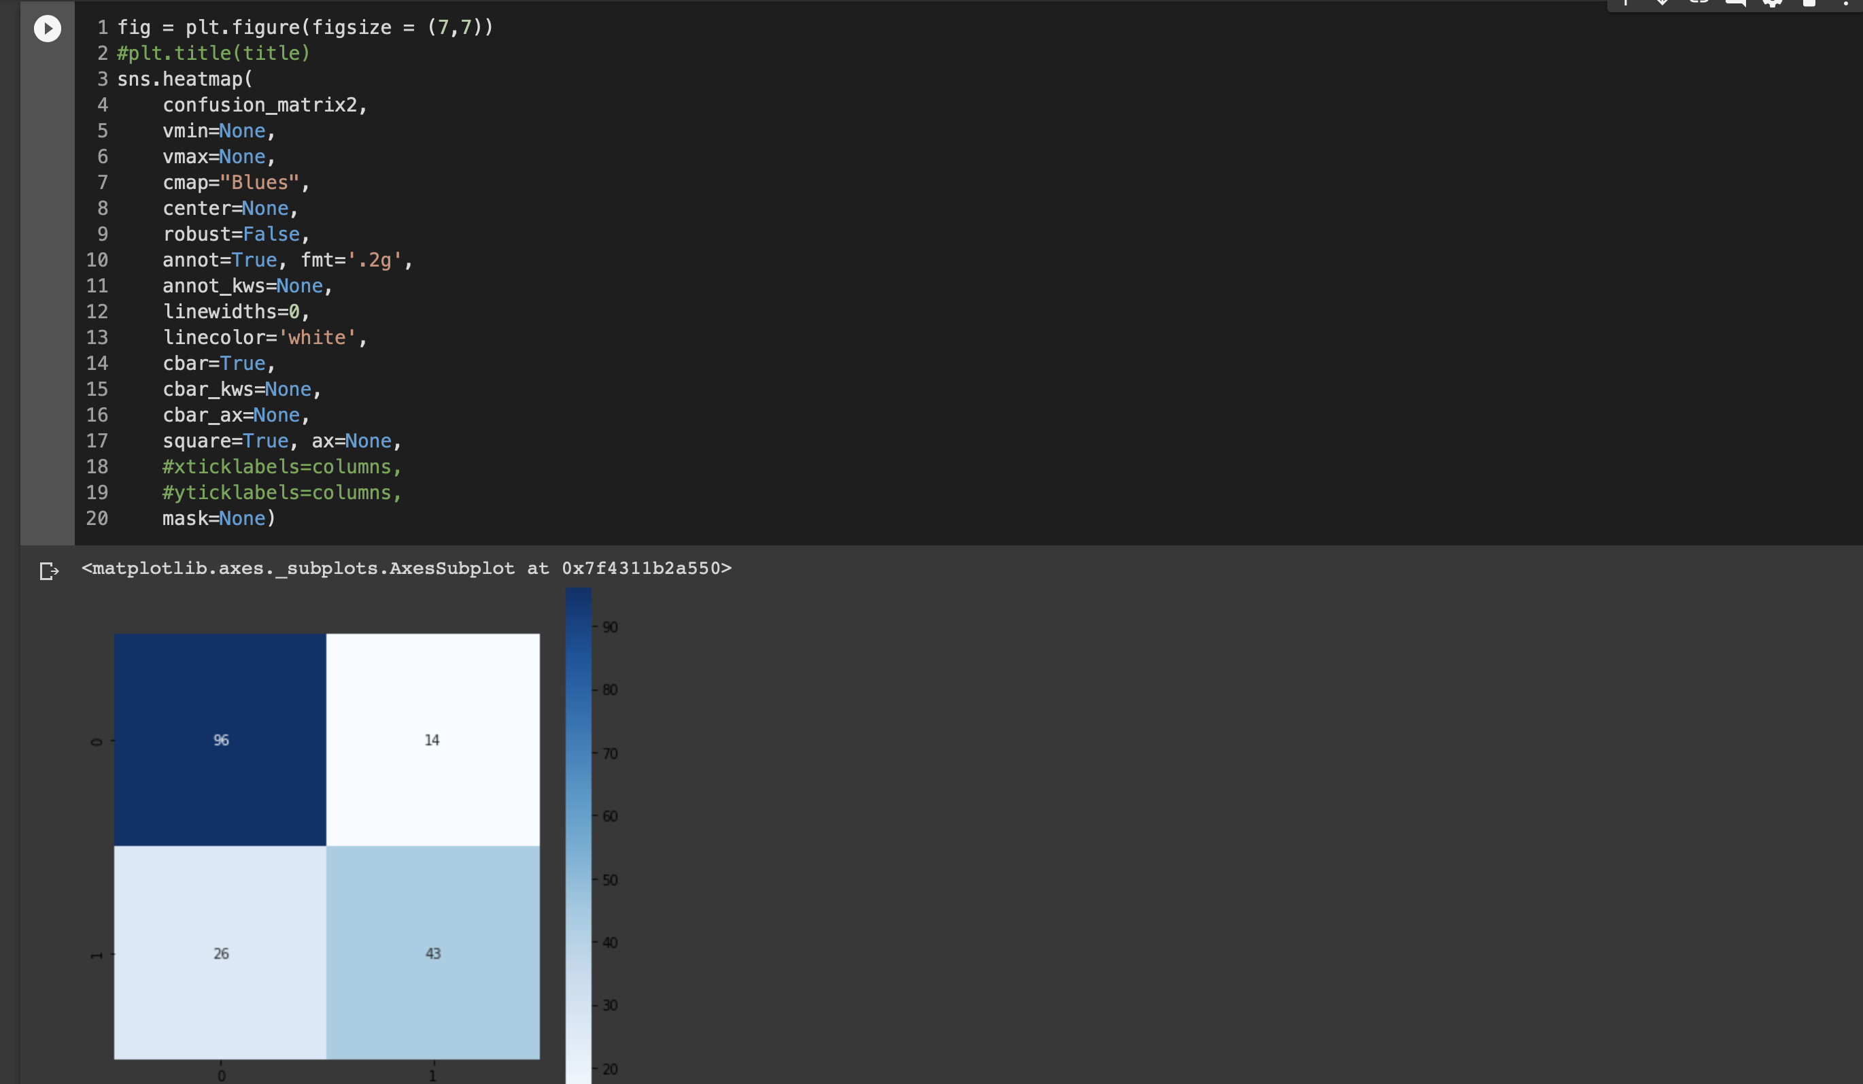Delete cell with the trash icon
This screenshot has height=1084, width=1863.
pyautogui.click(x=1809, y=3)
